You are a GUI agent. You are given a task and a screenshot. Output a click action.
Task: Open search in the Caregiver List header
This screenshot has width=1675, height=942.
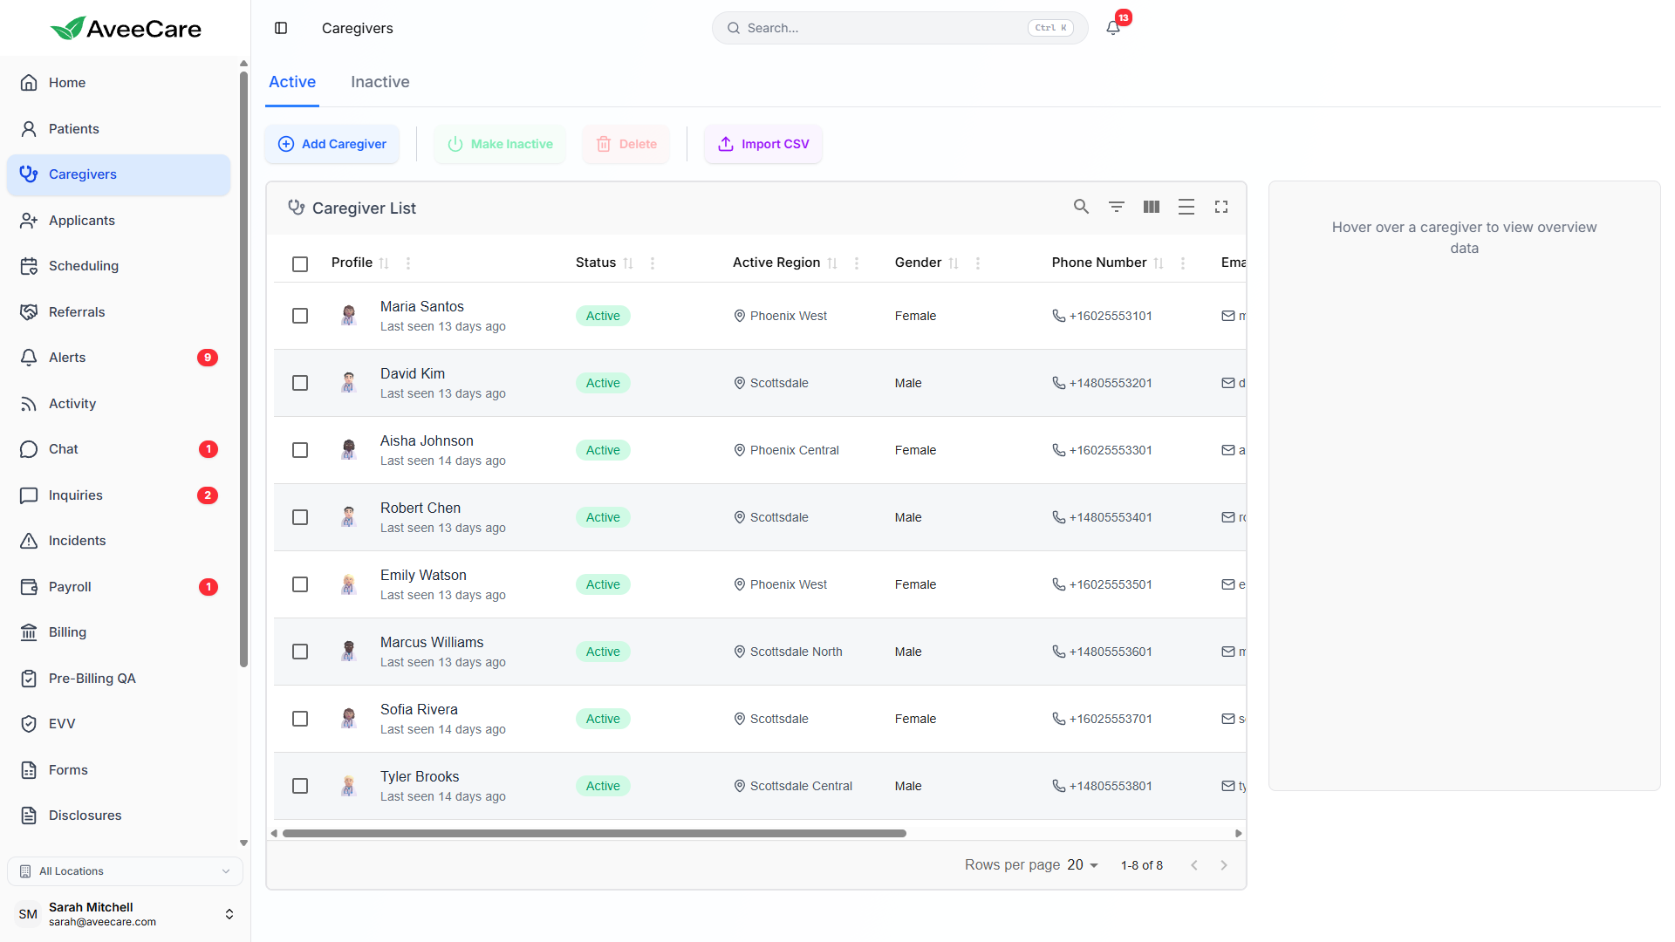[x=1081, y=207]
